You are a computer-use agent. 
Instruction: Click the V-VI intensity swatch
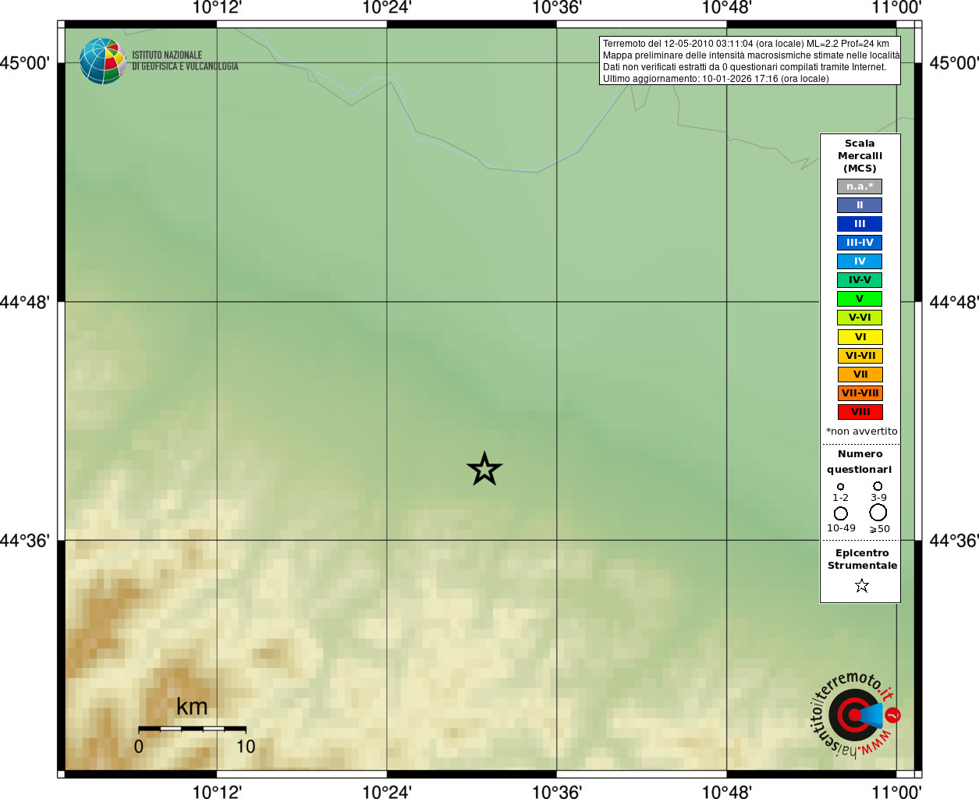coord(860,318)
